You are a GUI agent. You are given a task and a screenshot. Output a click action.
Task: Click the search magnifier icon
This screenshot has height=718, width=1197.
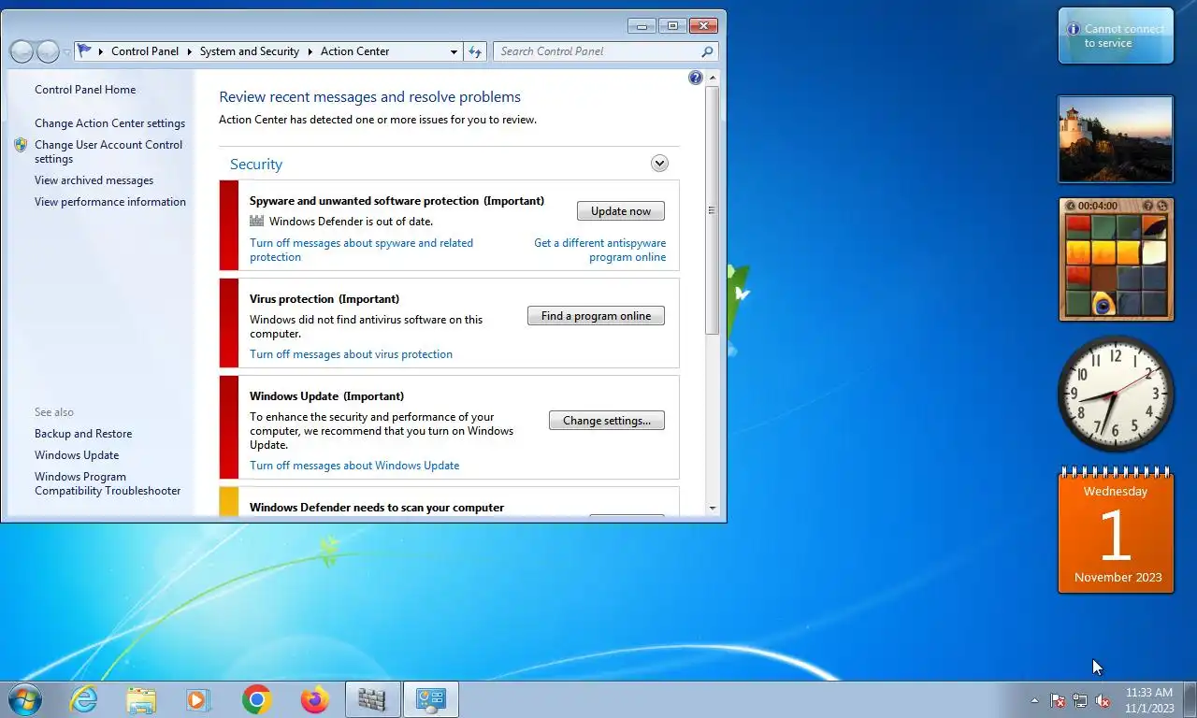click(x=707, y=51)
